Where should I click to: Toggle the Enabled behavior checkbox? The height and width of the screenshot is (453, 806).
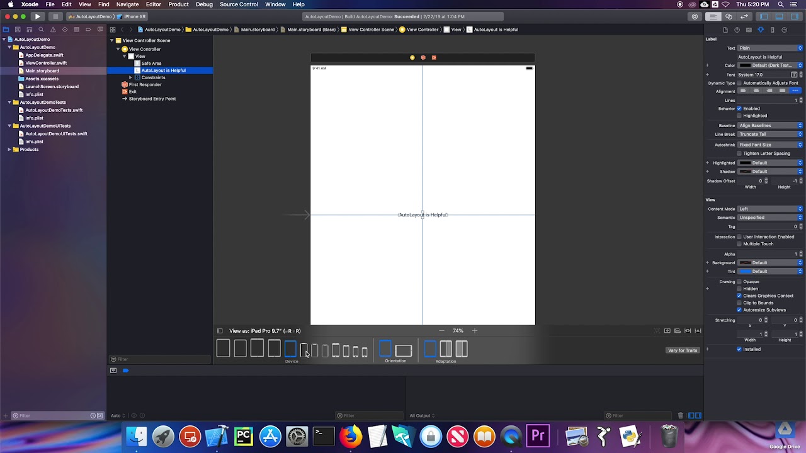pyautogui.click(x=739, y=108)
